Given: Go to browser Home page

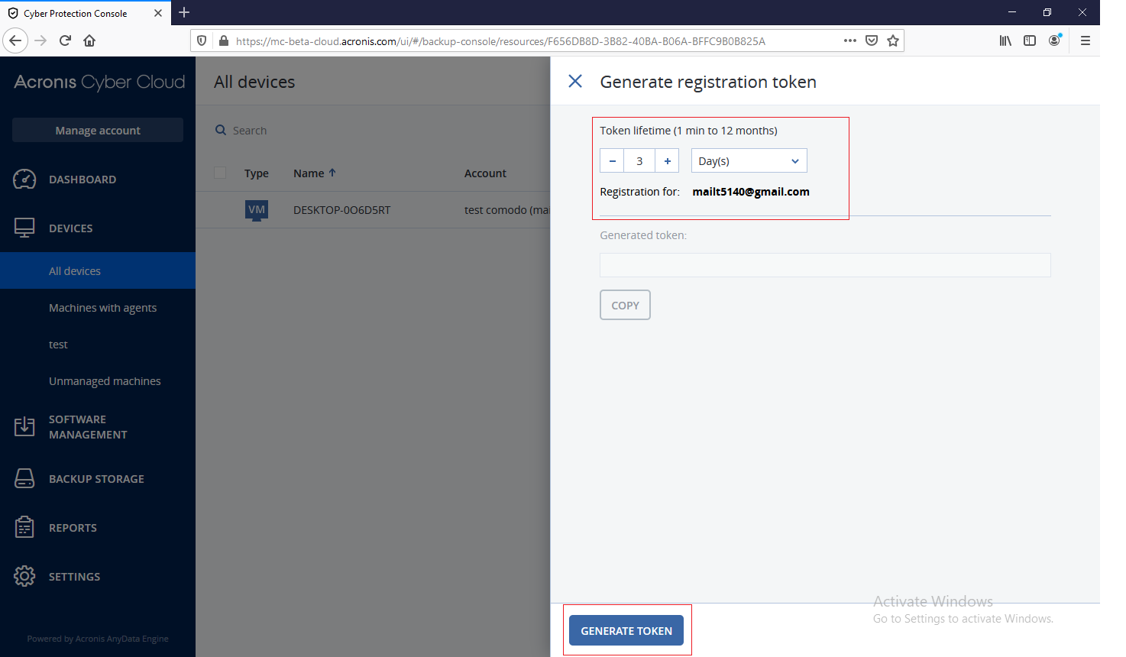Looking at the screenshot, I should (89, 40).
